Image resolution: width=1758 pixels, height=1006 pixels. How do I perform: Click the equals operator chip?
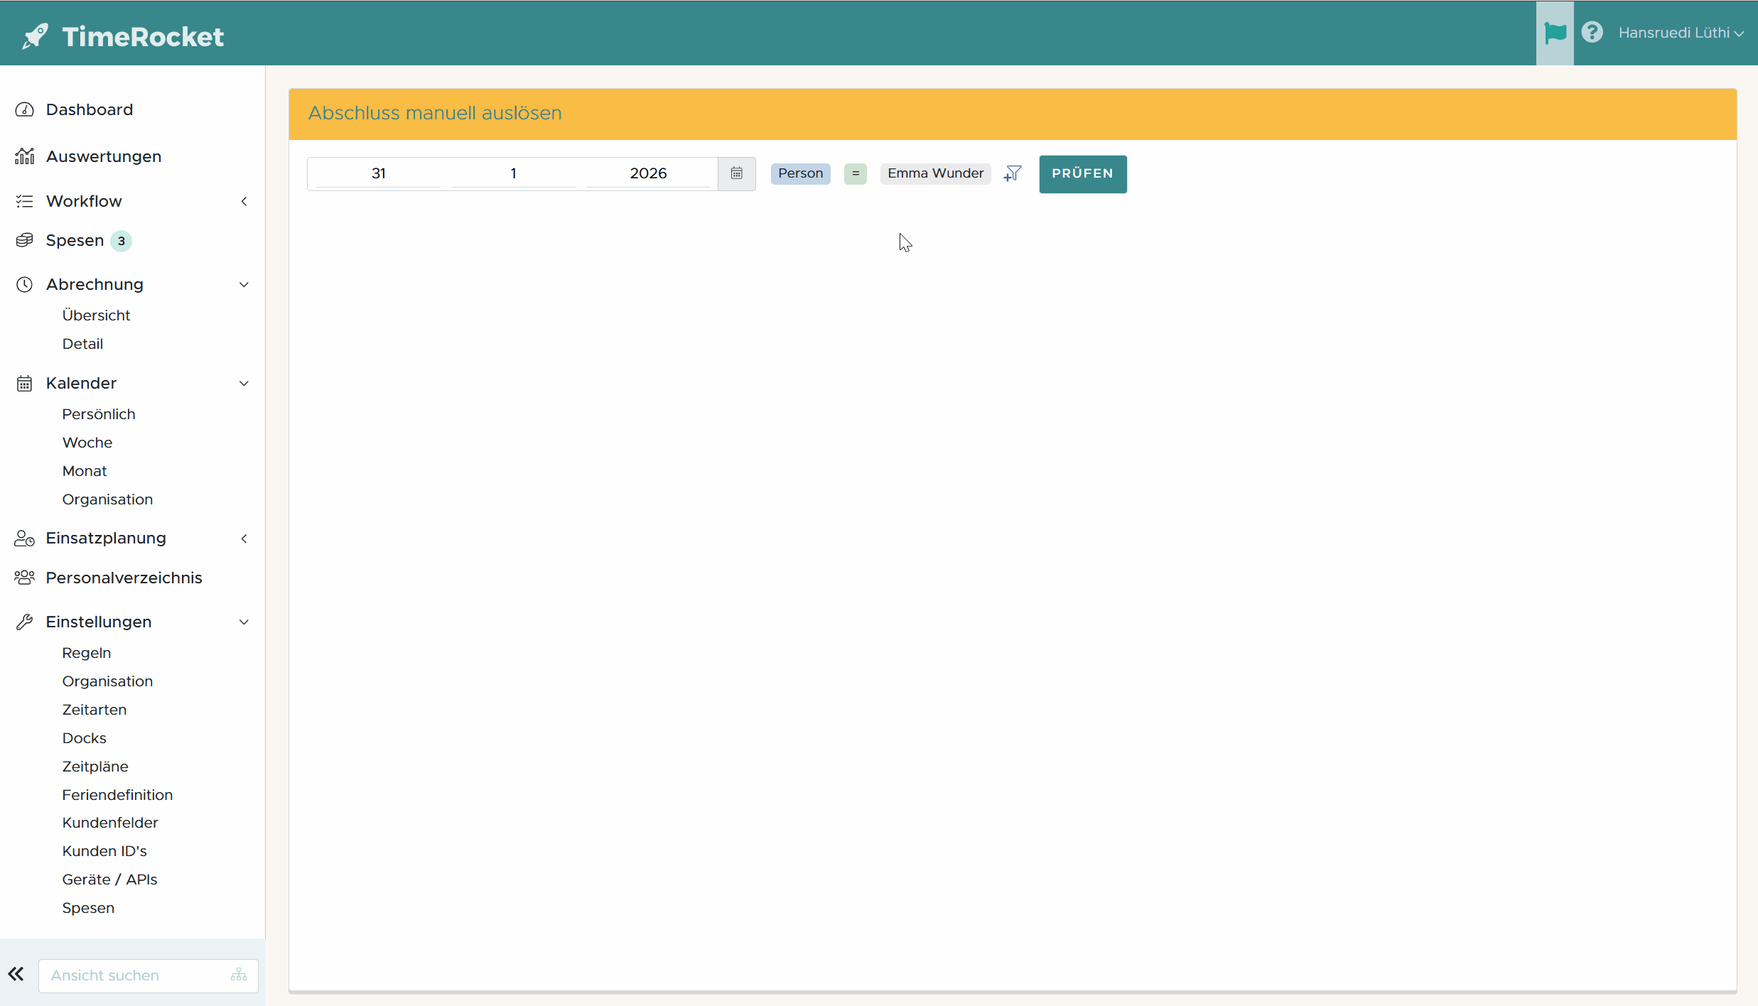coord(855,173)
